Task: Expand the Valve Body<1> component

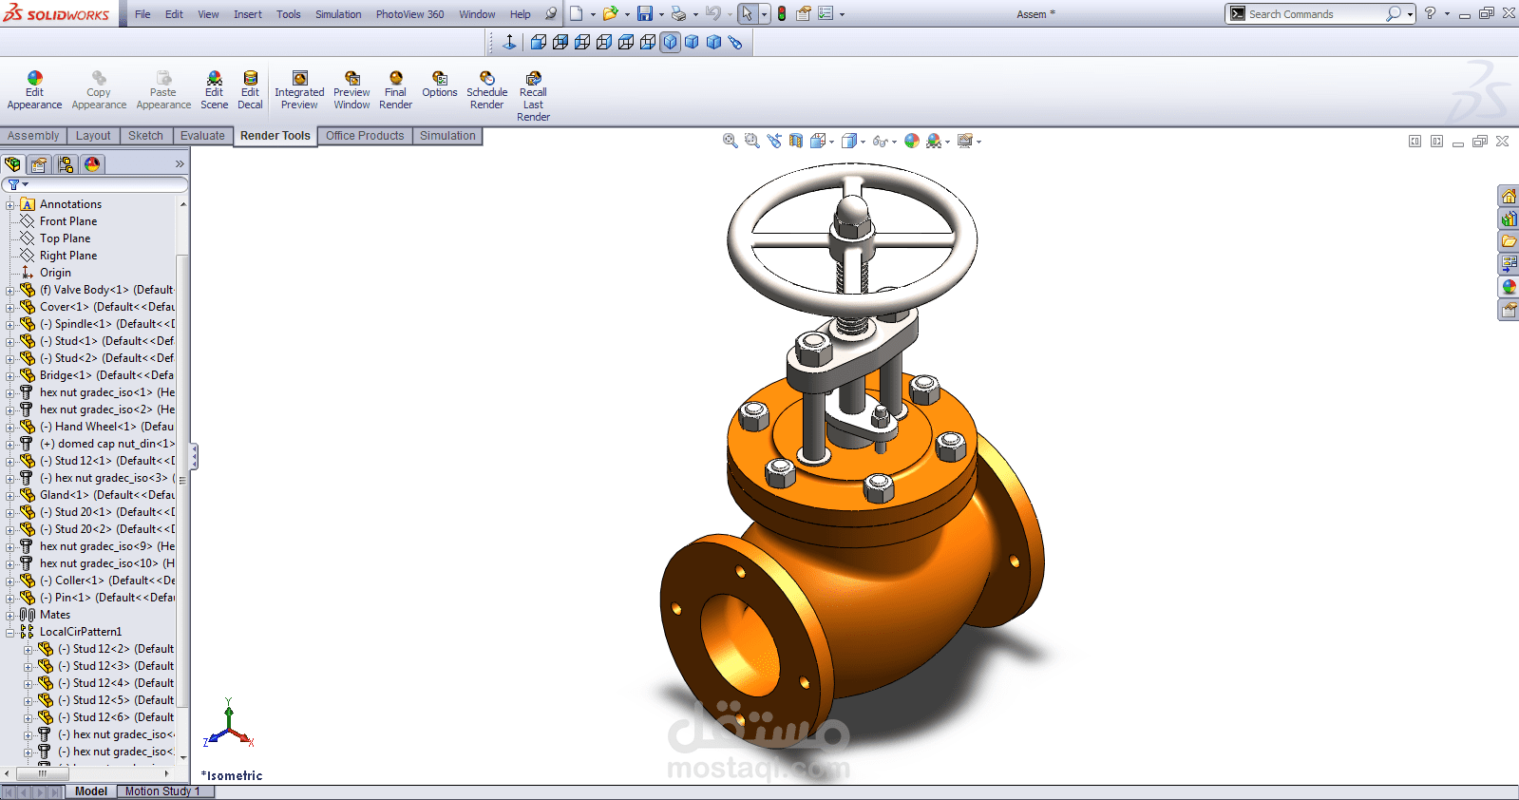Action: coord(9,290)
